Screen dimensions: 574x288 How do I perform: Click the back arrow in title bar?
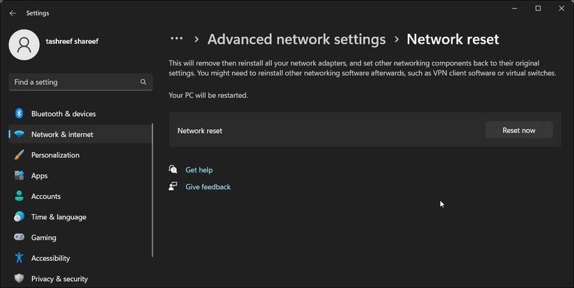pos(13,13)
